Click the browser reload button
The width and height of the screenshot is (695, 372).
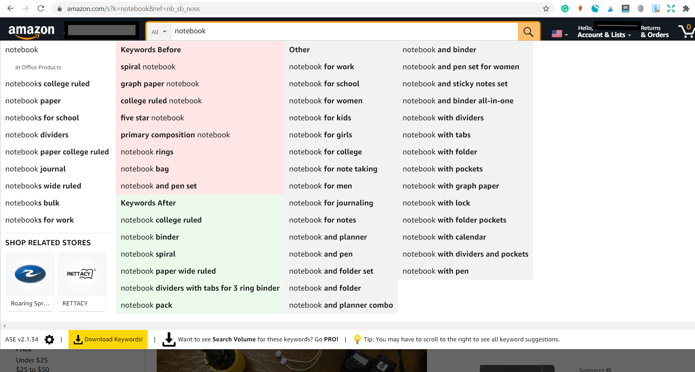41,9
